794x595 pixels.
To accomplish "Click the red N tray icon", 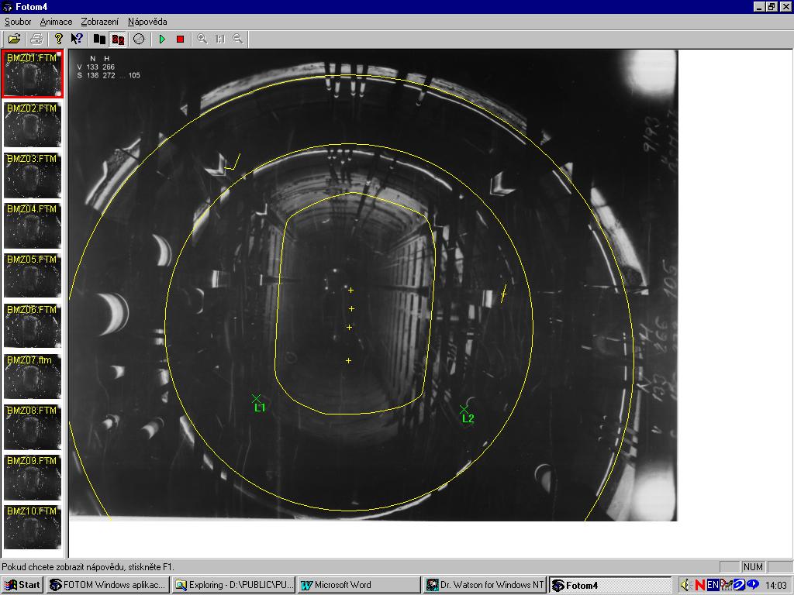I will coord(700,585).
